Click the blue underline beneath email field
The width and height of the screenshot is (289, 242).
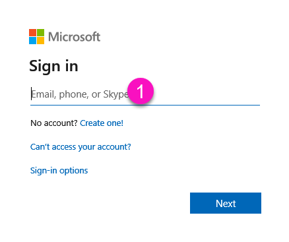click(x=145, y=105)
